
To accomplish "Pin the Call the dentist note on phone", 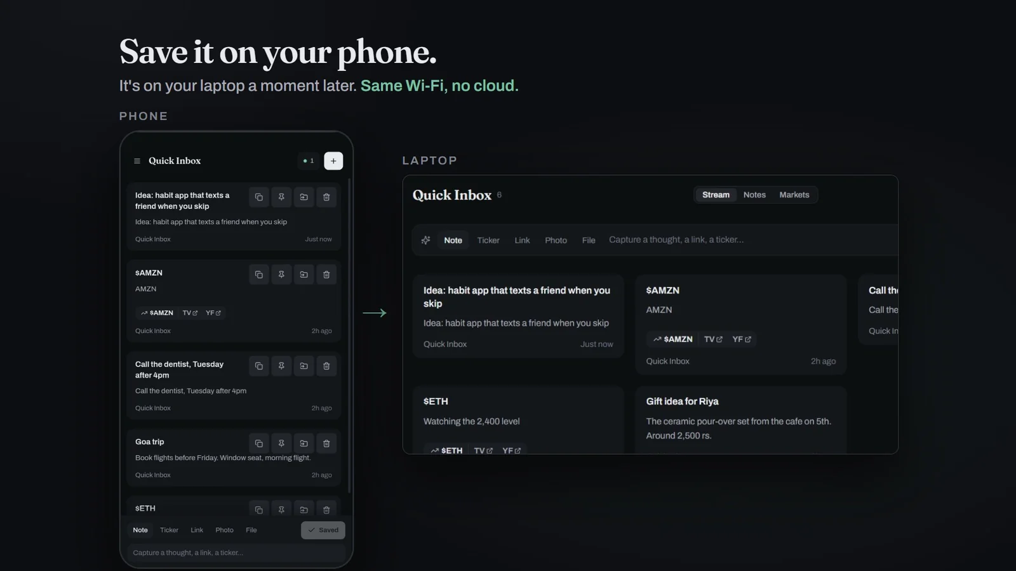I will 281,366.
